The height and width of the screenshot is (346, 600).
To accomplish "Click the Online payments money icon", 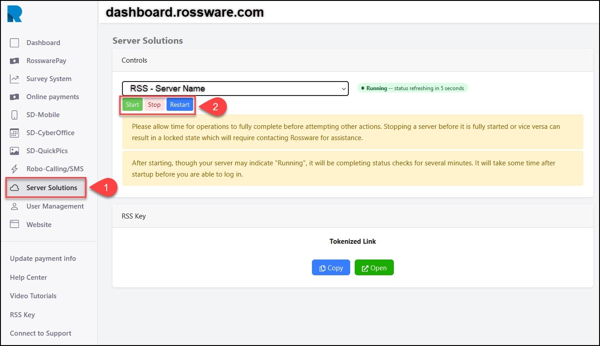I will [14, 97].
